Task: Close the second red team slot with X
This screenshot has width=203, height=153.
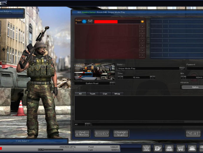Action: (142, 26)
